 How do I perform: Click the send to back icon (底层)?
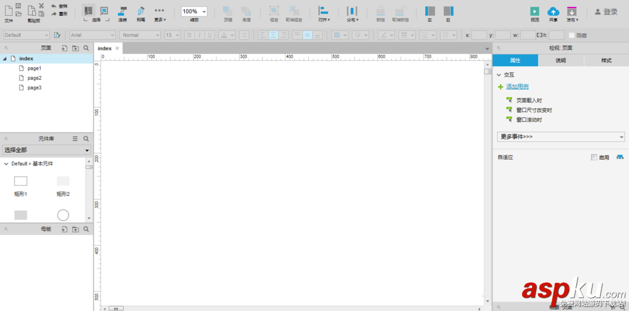tap(246, 11)
